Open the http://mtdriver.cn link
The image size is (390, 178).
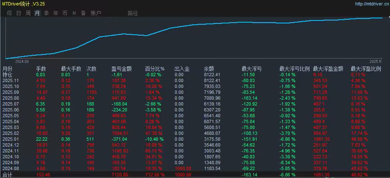[x=372, y=4]
